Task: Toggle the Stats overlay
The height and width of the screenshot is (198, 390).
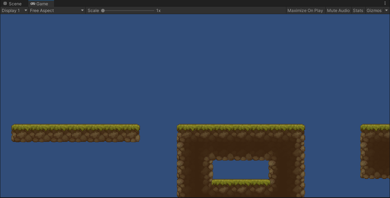Action: coord(358,11)
